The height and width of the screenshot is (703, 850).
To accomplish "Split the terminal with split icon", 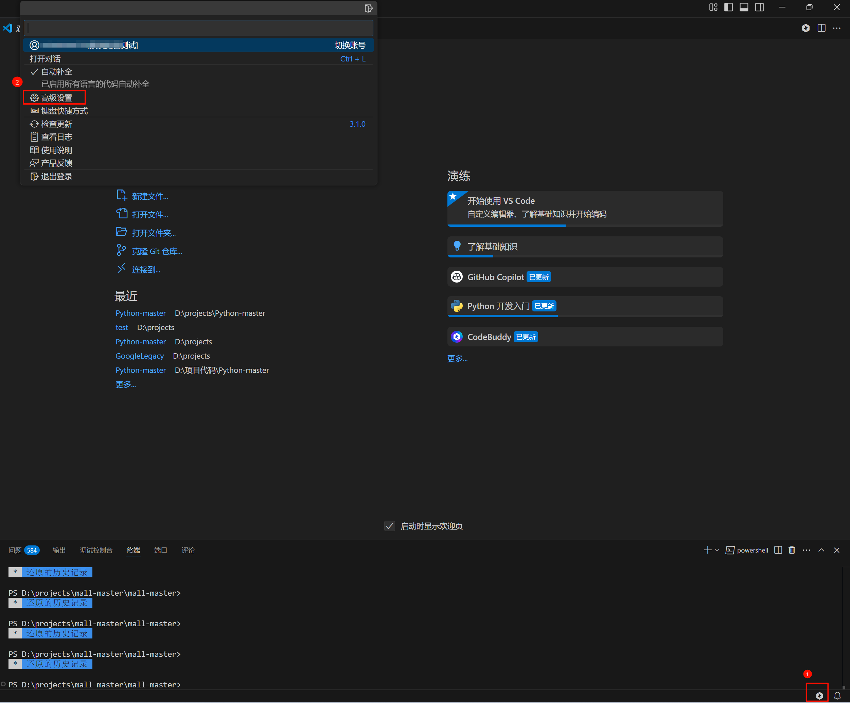I will (778, 550).
